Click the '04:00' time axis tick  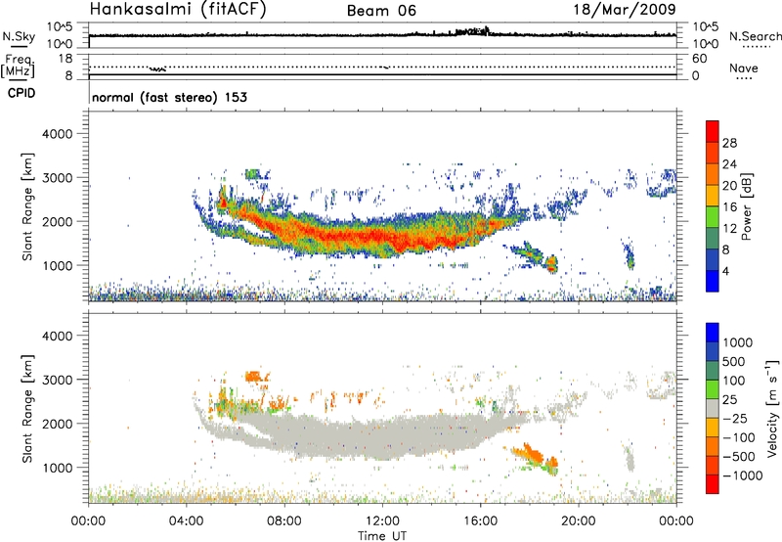coord(186,521)
